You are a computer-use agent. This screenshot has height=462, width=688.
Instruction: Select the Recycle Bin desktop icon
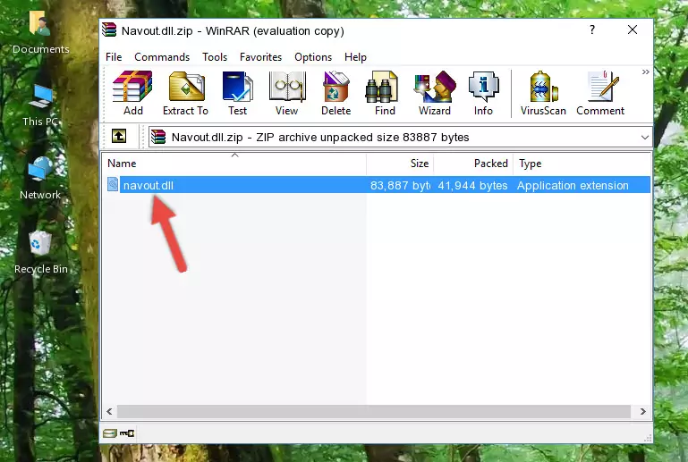coord(41,253)
